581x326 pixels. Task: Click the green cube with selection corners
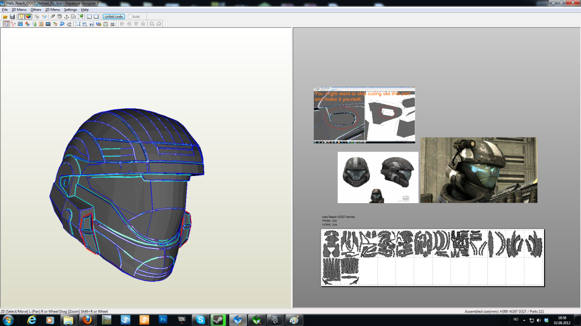[81, 16]
